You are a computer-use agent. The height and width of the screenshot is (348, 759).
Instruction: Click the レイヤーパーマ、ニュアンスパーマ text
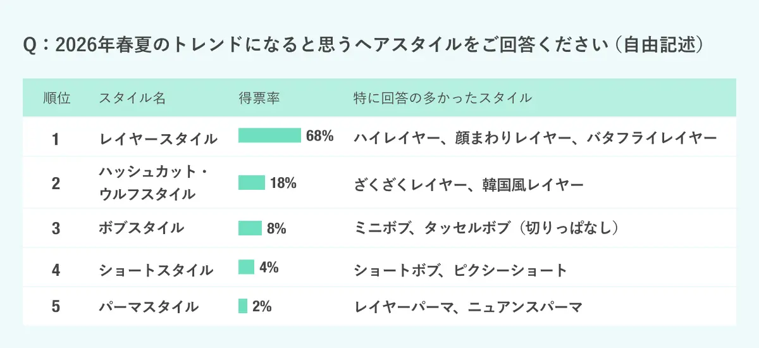[467, 307]
